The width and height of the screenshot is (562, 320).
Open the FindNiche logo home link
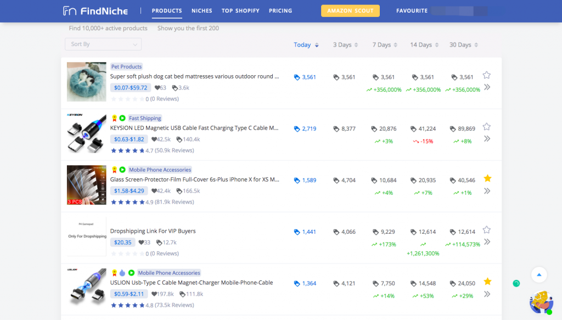(95, 11)
